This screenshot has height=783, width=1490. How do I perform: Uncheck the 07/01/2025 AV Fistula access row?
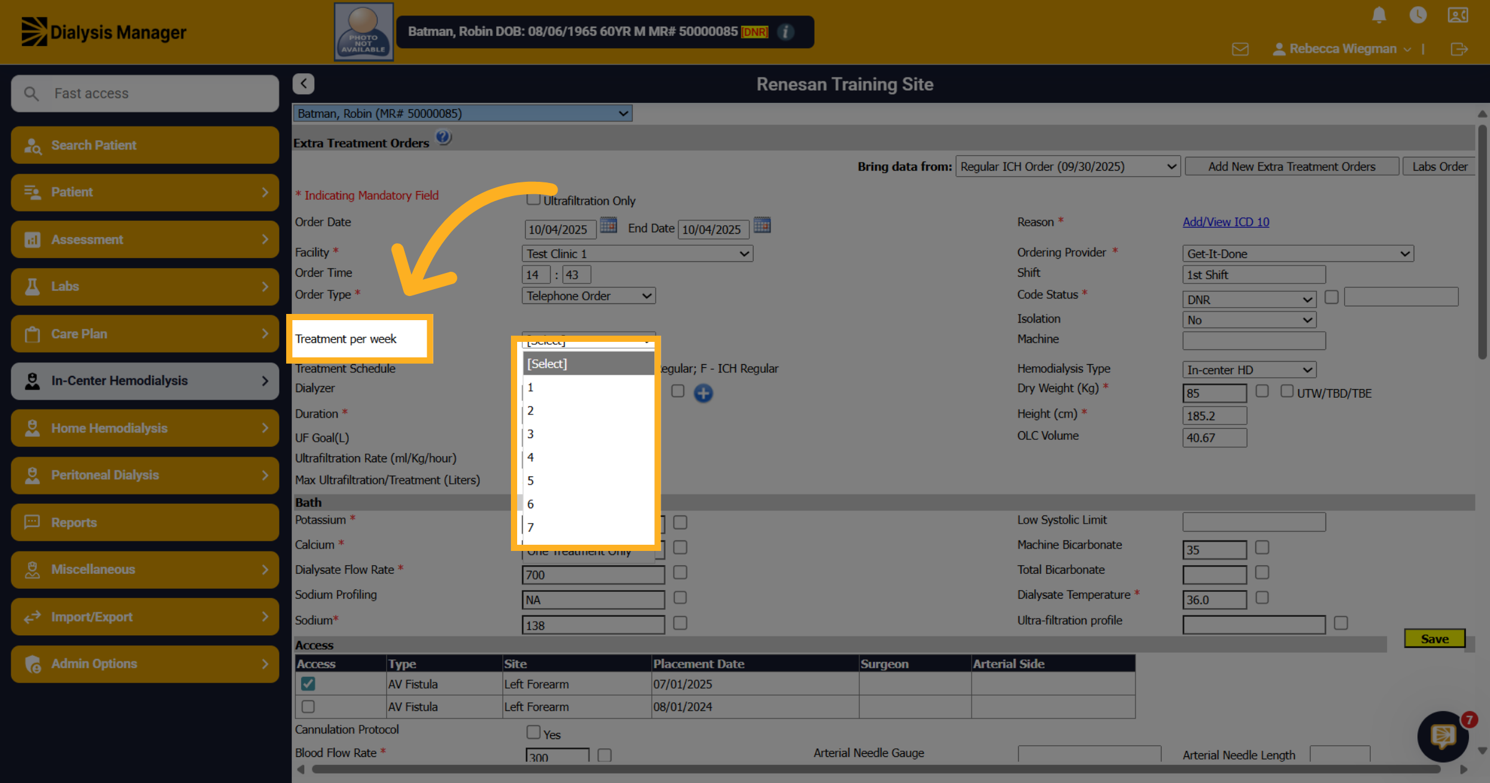308,684
